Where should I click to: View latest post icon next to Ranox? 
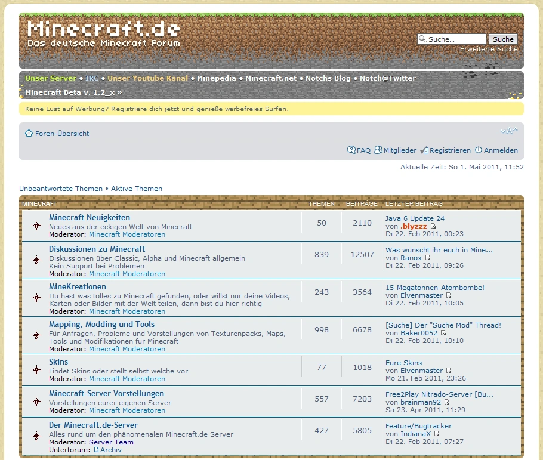[x=428, y=258]
